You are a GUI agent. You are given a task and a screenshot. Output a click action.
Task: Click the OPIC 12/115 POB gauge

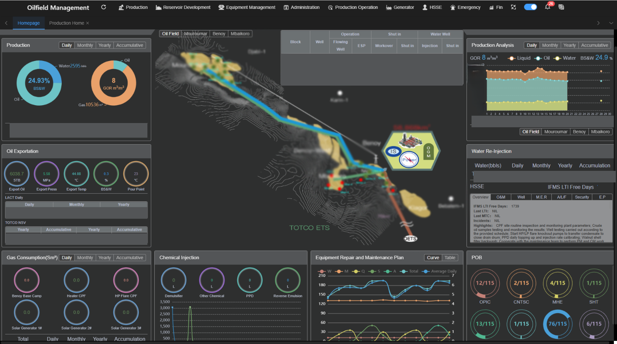tap(485, 283)
